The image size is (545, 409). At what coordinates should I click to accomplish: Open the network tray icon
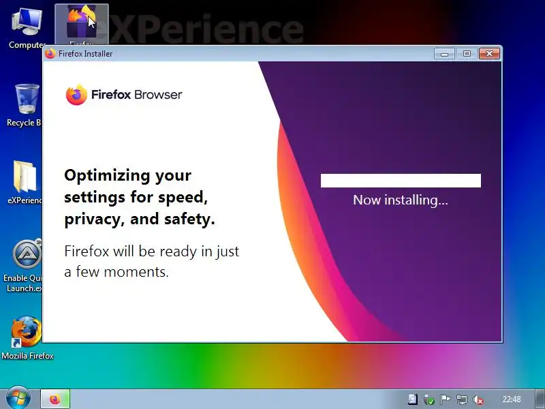(x=462, y=399)
